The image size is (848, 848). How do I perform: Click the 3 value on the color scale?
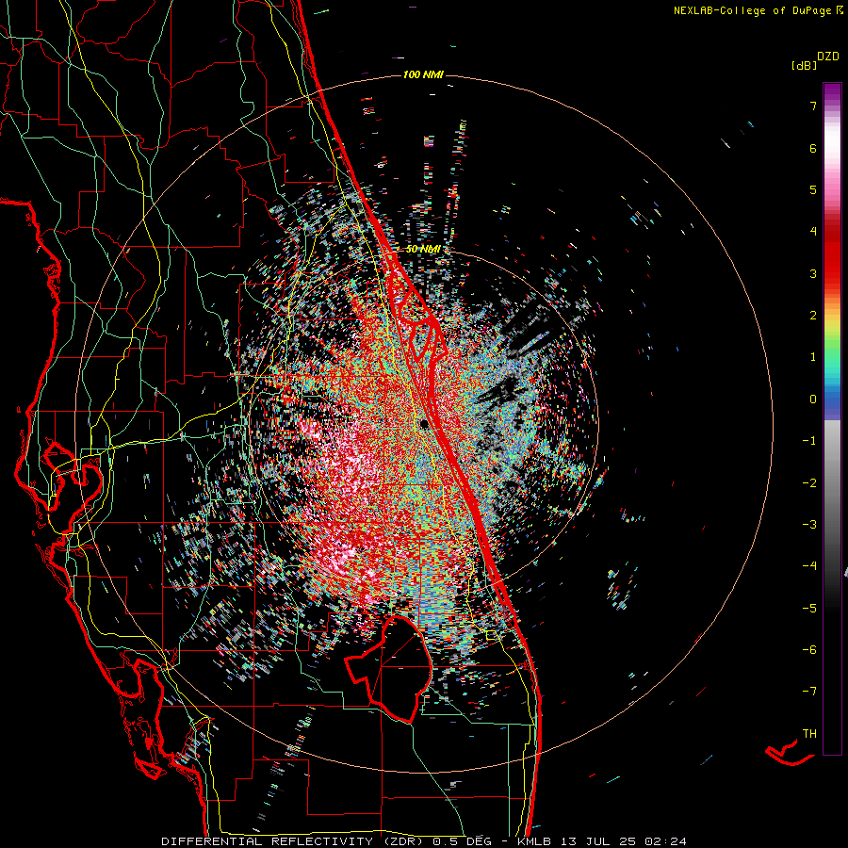pyautogui.click(x=813, y=273)
